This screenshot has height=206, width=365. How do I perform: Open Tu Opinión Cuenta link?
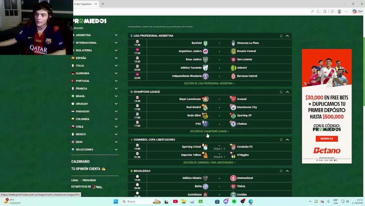tap(88, 169)
